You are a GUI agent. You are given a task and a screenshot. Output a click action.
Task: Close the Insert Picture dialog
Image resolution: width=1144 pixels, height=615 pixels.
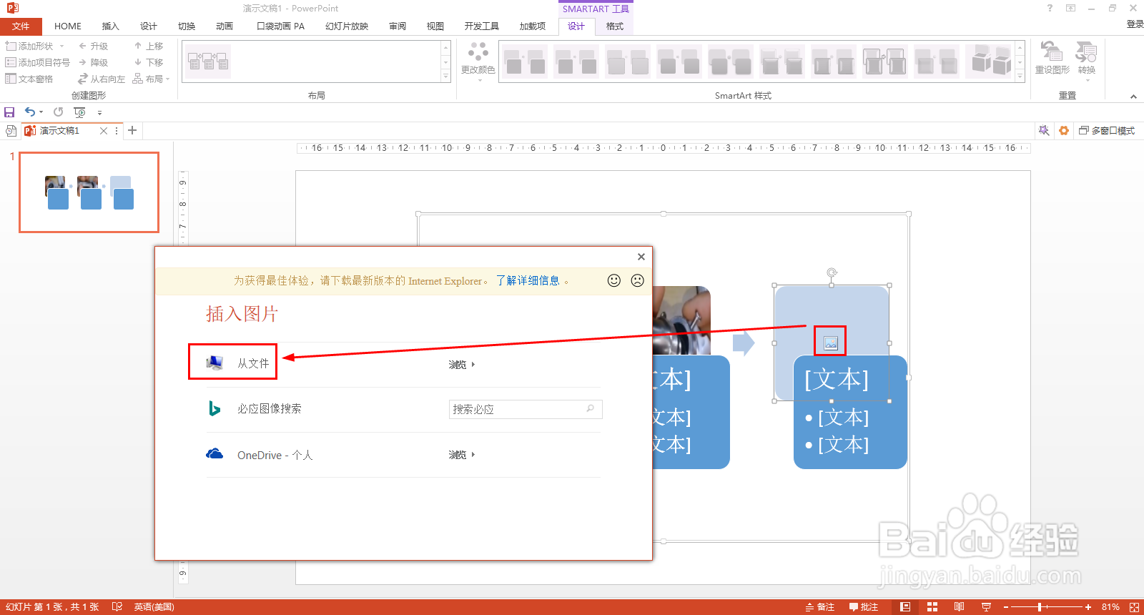[x=641, y=257]
